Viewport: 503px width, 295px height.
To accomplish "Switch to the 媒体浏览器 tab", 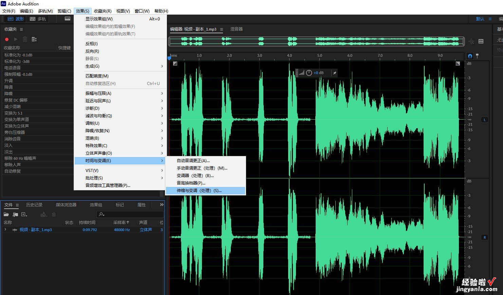I will [66, 205].
